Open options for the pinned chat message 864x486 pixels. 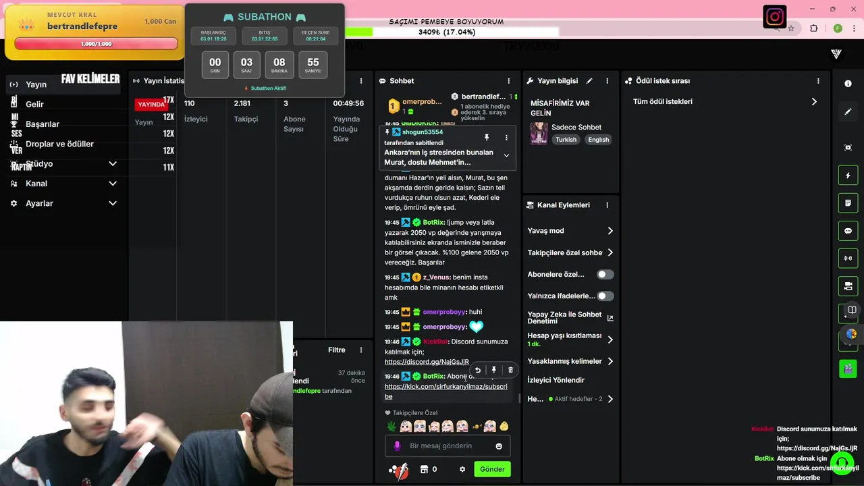pos(506,138)
